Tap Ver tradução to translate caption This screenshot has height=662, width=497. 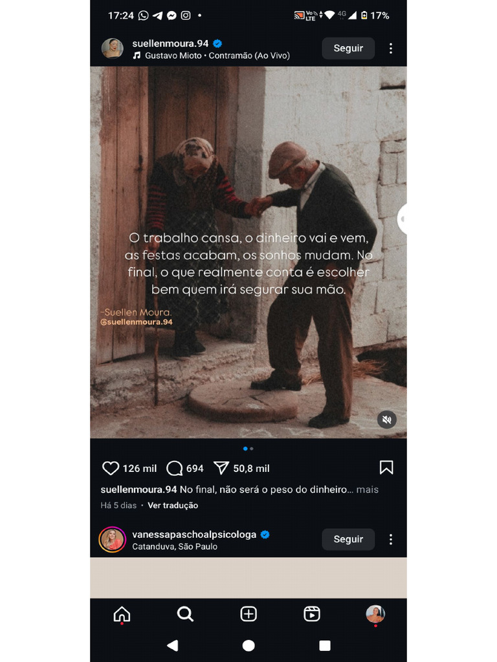click(x=173, y=506)
